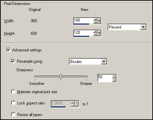
Task: Decrease Width value with down arrow
Action: (95, 22)
